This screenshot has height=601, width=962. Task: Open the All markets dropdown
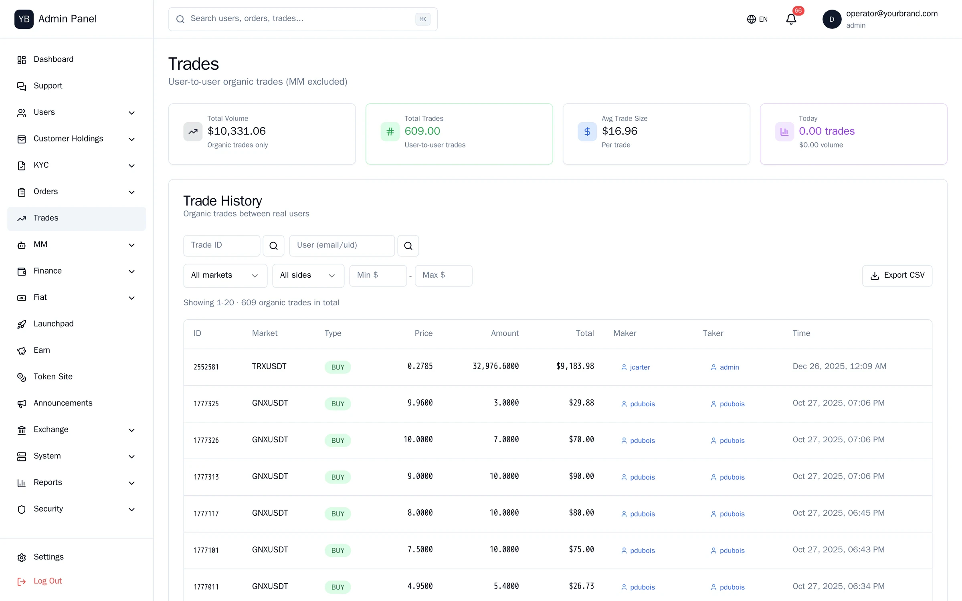point(225,276)
